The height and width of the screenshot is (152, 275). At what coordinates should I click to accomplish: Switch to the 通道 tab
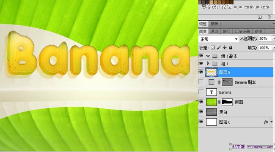[x=214, y=32]
